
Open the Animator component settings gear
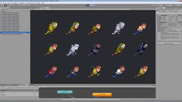click(x=181, y=22)
